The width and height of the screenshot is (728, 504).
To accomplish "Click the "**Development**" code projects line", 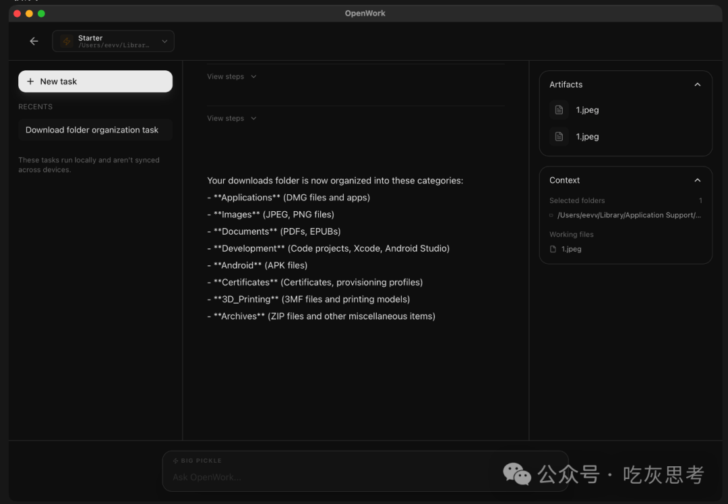I will point(328,248).
